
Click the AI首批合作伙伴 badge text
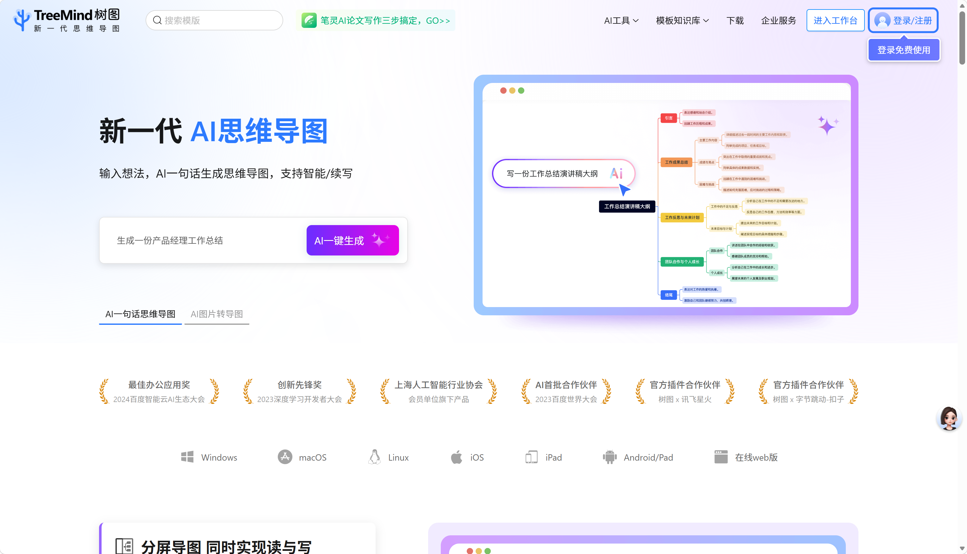[x=566, y=385]
